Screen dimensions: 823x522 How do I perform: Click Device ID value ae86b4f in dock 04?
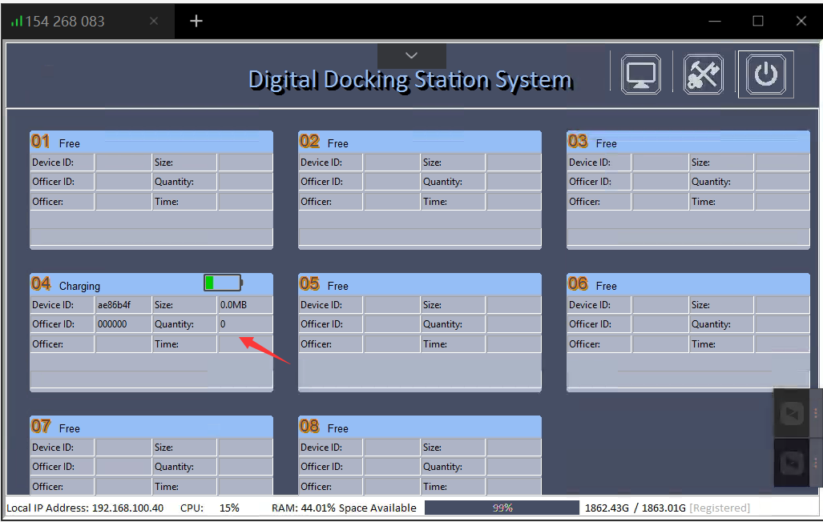click(x=114, y=305)
